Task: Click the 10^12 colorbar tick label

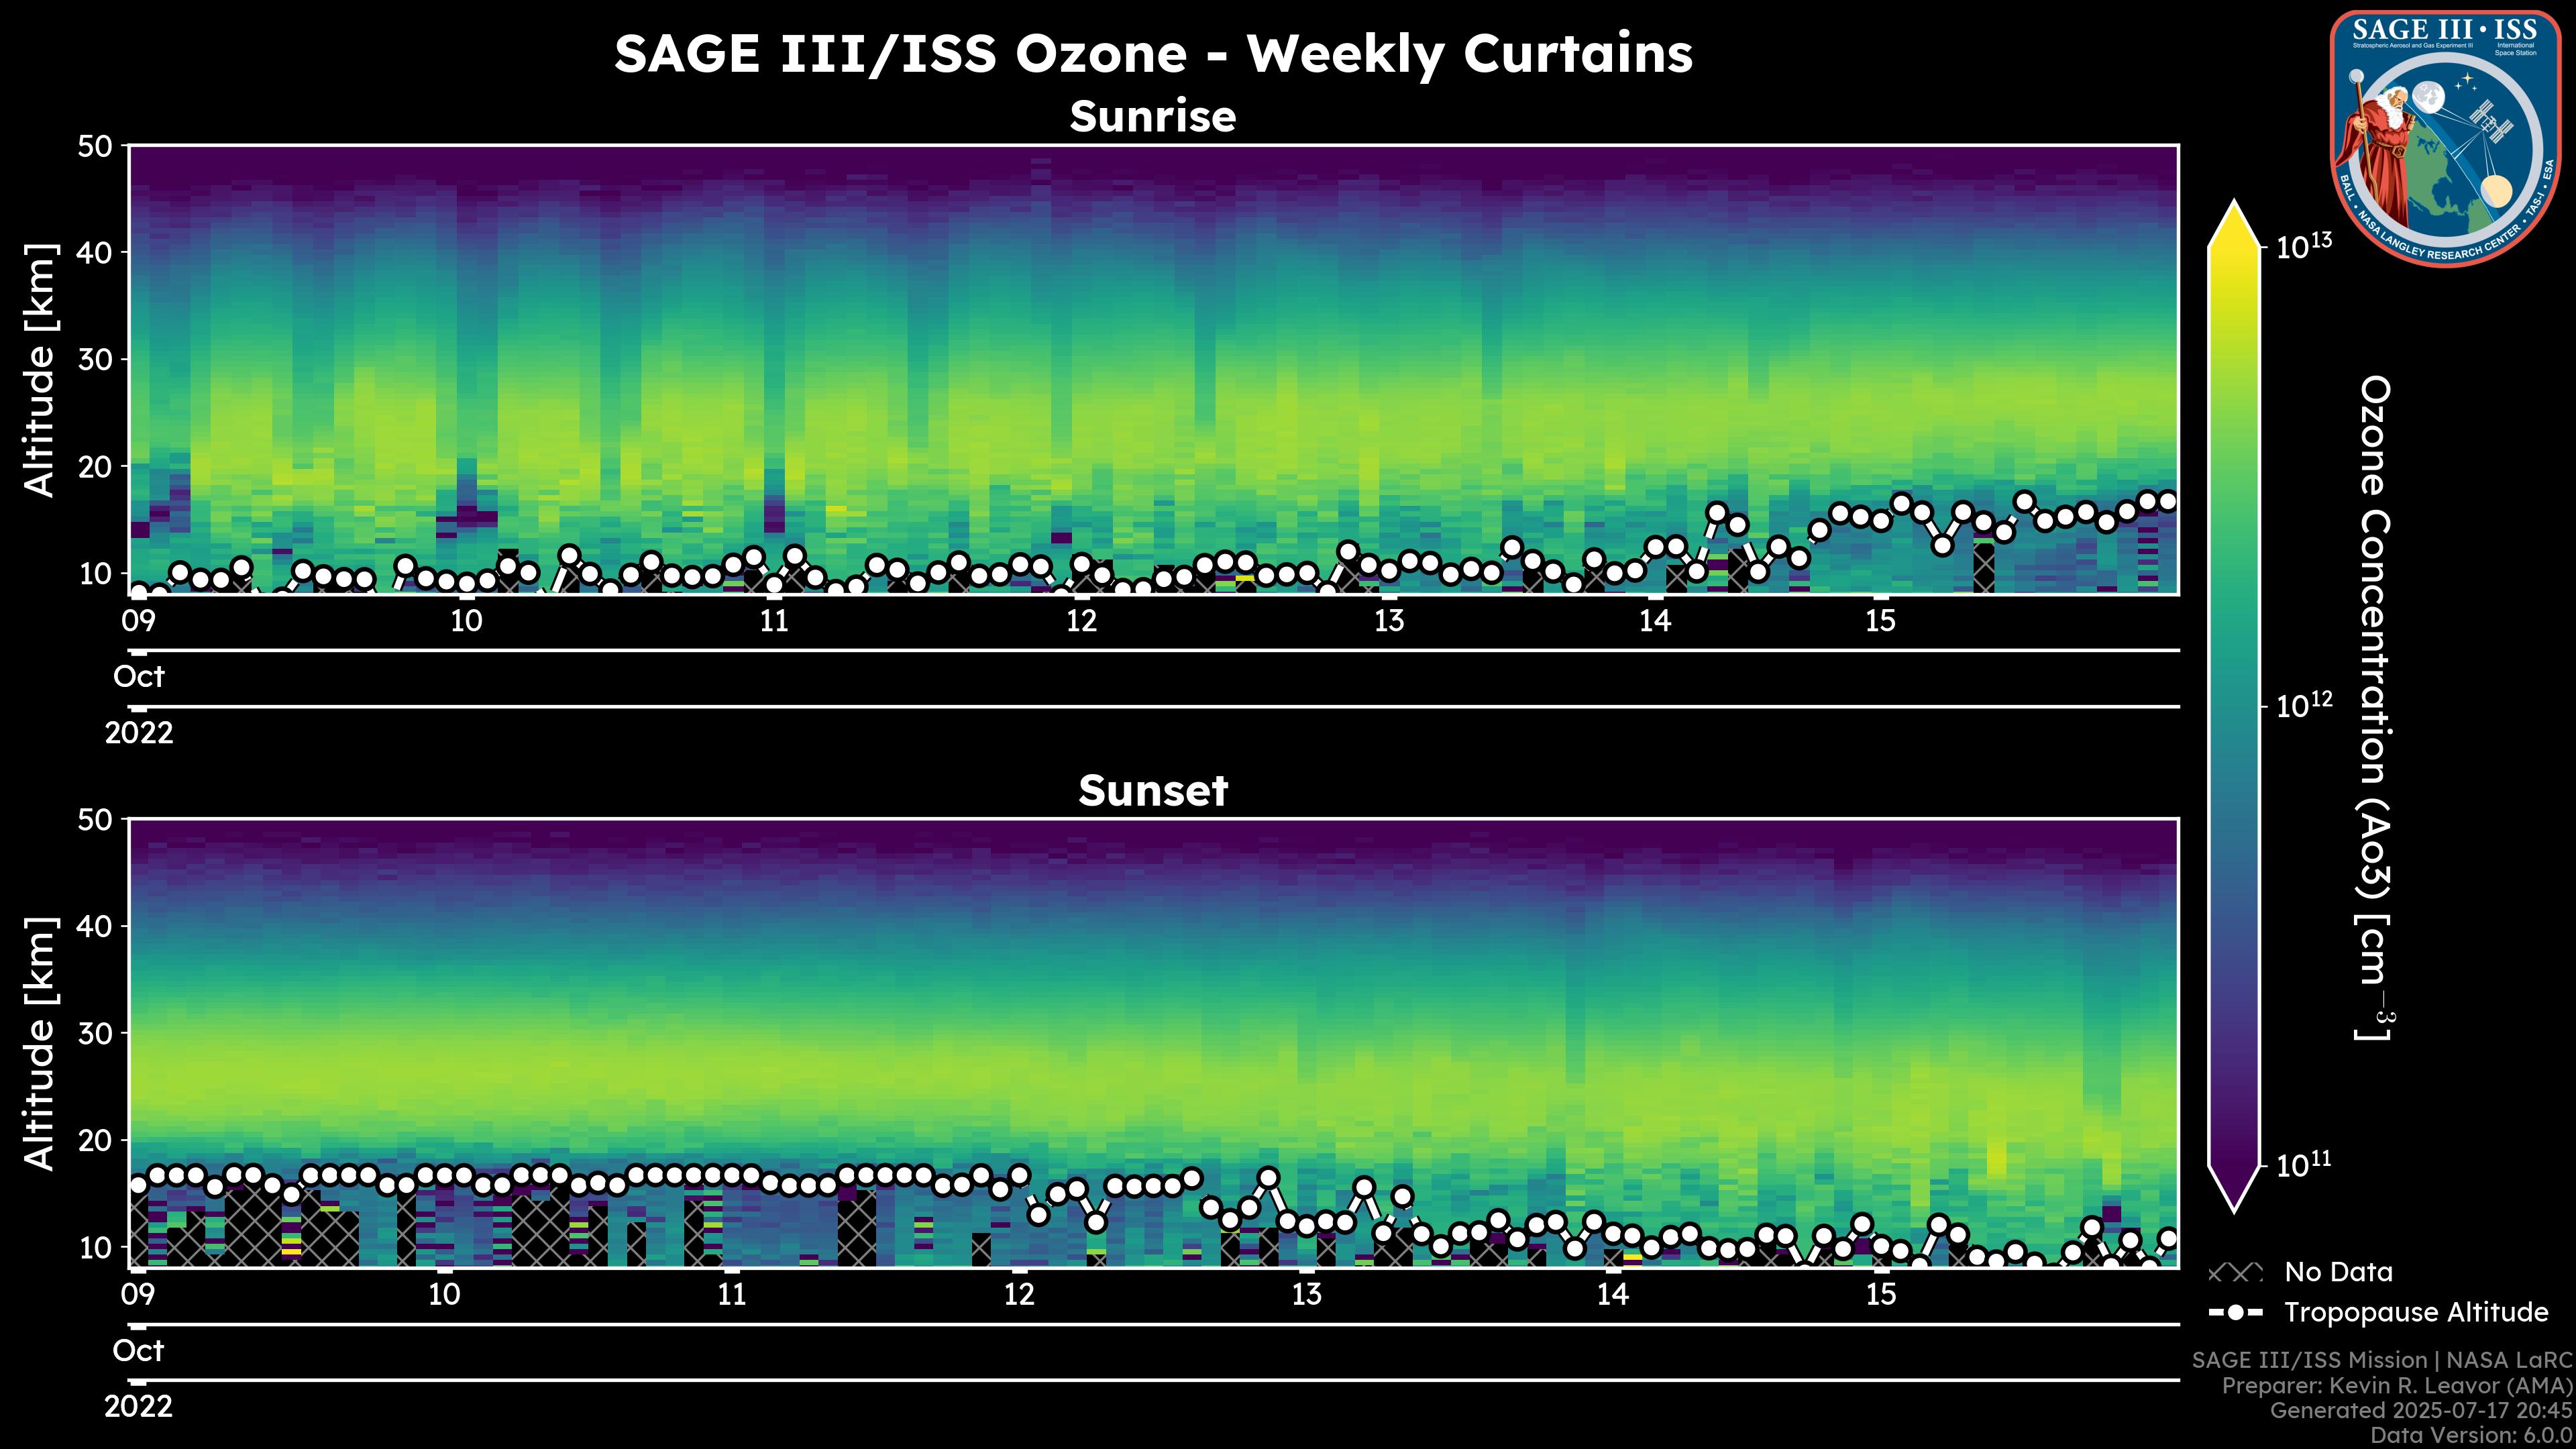Action: [2304, 706]
